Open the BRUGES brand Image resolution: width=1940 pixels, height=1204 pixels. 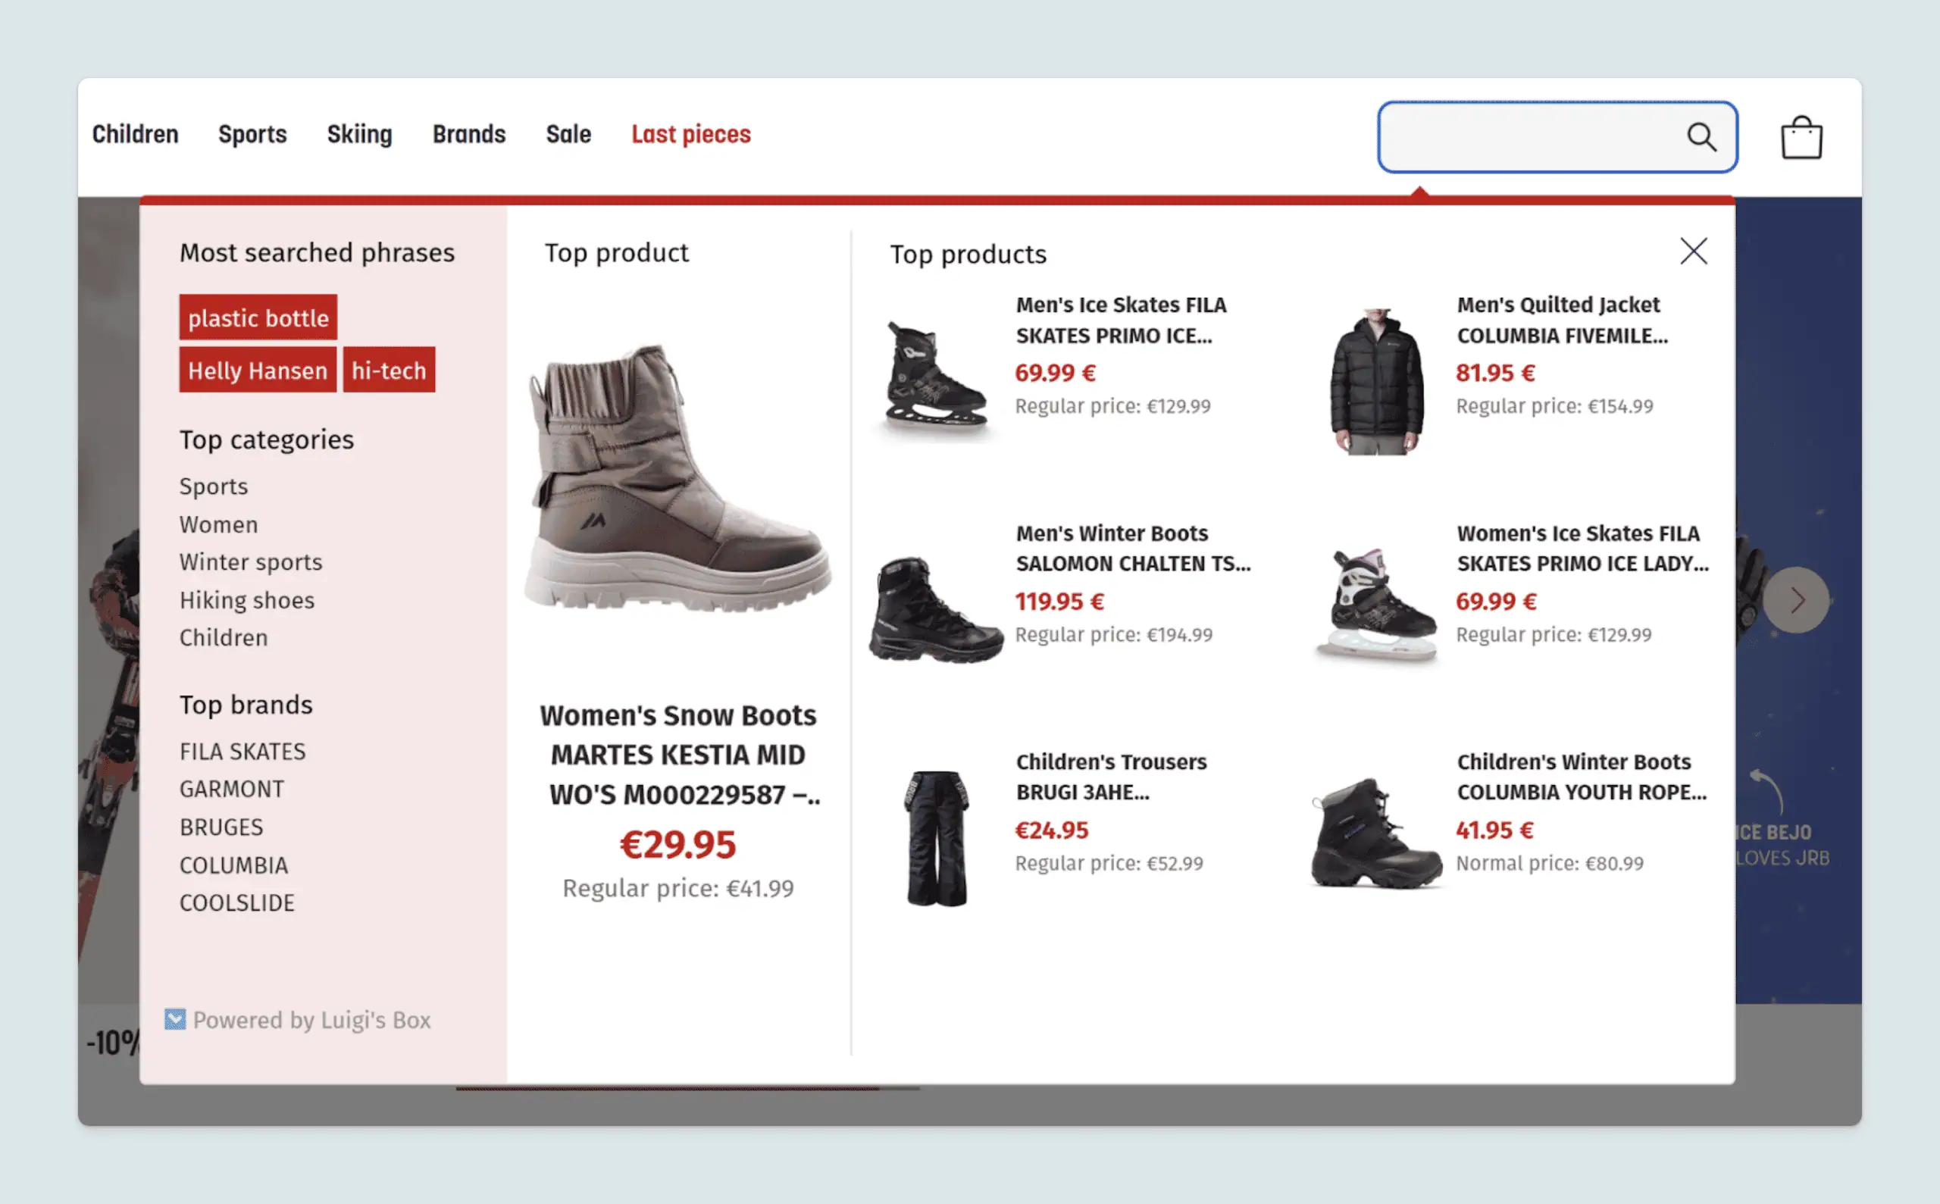[x=221, y=827]
